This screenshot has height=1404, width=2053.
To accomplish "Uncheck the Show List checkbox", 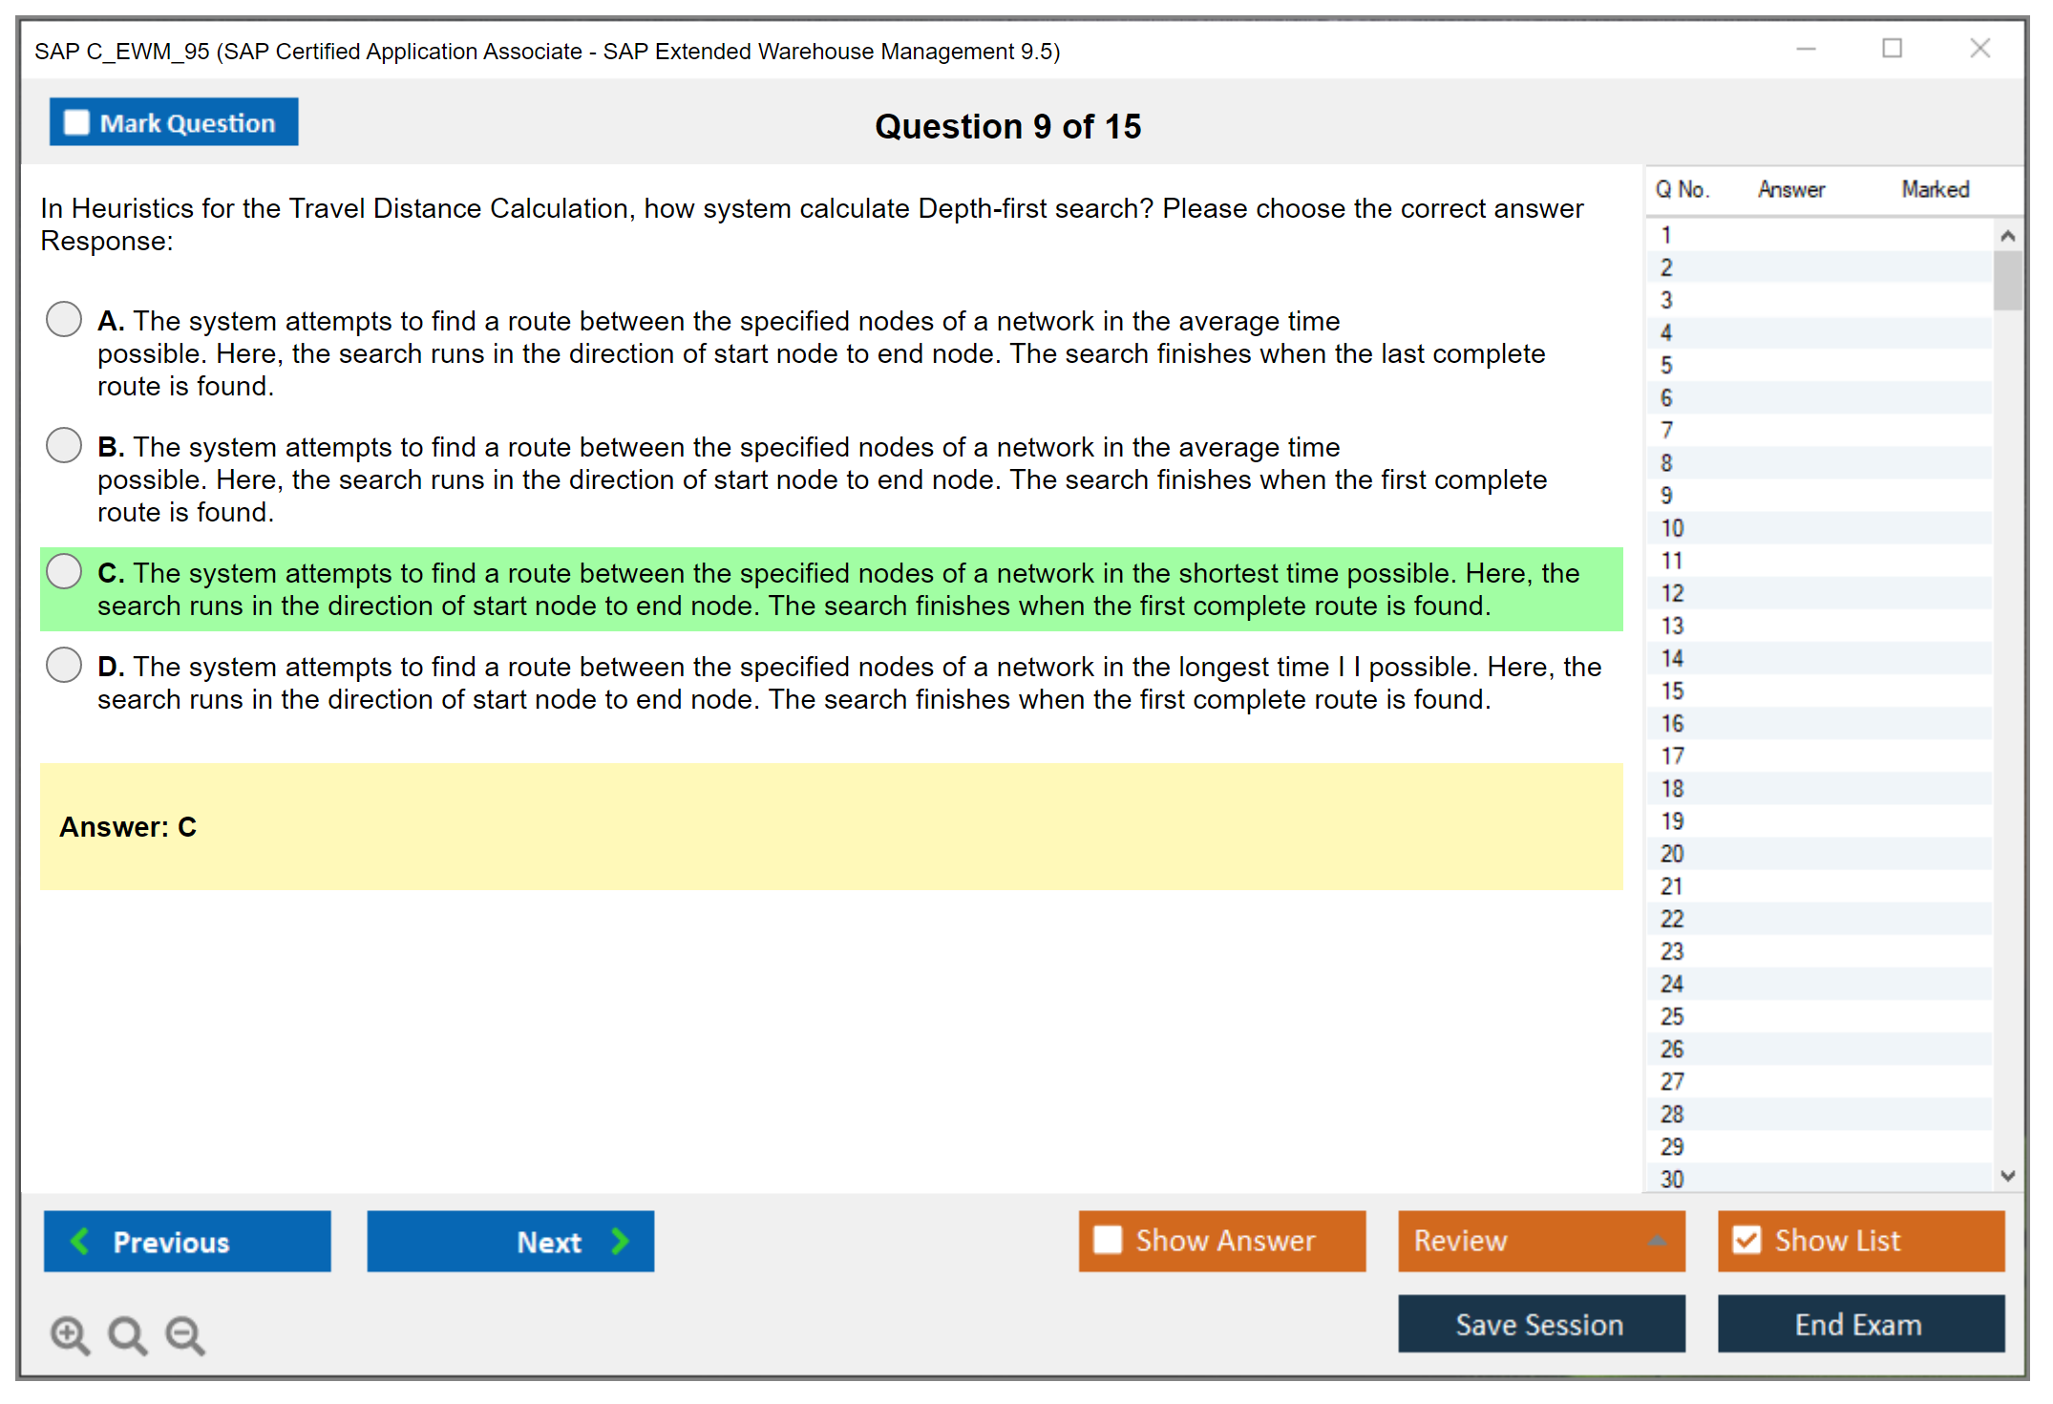I will point(1746,1240).
